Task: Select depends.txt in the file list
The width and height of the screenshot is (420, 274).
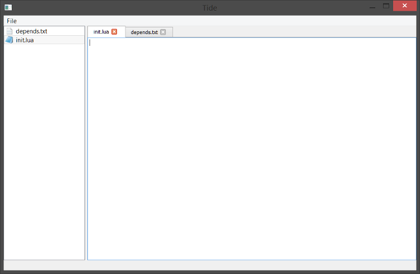Action: [44, 31]
